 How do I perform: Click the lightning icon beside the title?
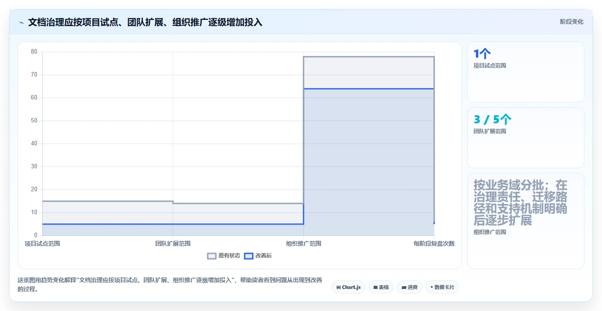[x=21, y=23]
